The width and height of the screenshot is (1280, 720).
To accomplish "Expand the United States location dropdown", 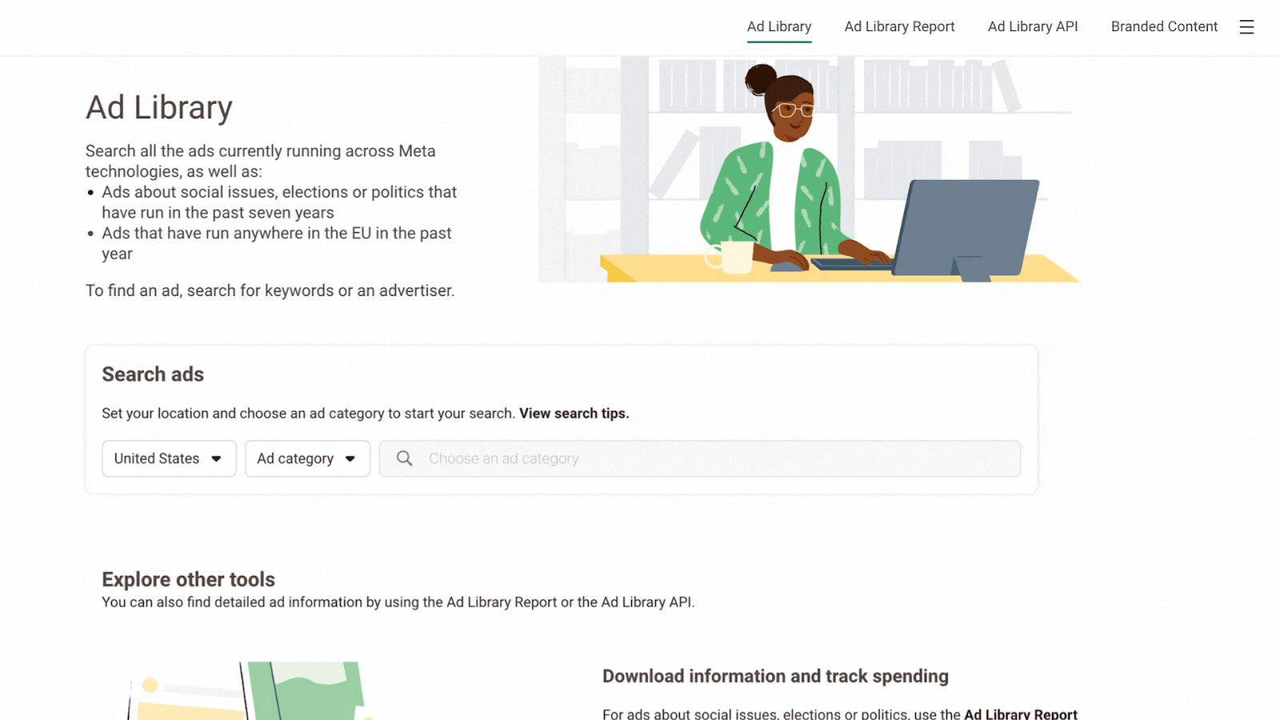I will click(x=169, y=458).
